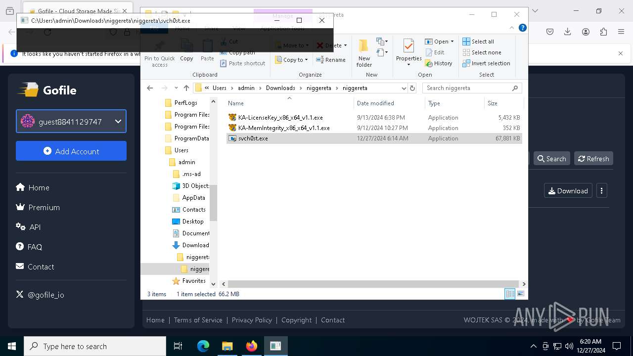Image resolution: width=633 pixels, height=356 pixels.
Task: Click Delete in the Explorer ribbon
Action: [x=332, y=45]
